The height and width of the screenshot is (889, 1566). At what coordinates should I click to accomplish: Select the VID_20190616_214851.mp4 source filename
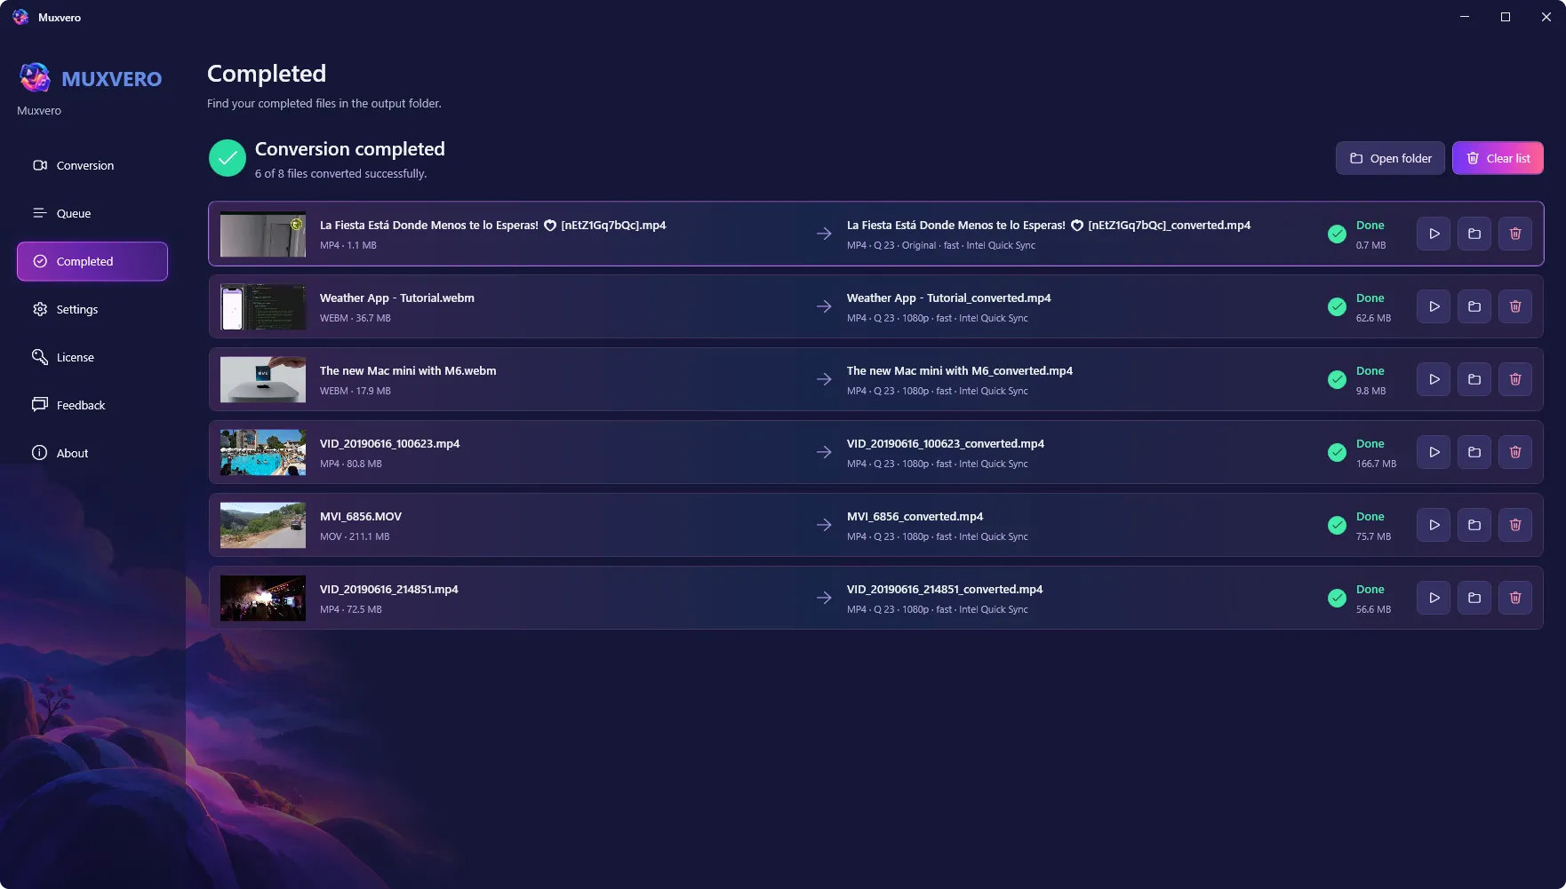point(389,590)
